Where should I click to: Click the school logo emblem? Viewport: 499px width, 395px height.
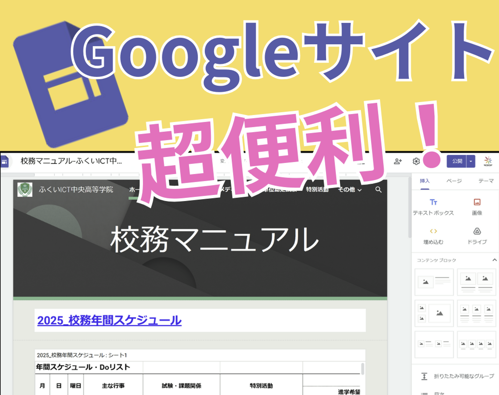coord(25,190)
